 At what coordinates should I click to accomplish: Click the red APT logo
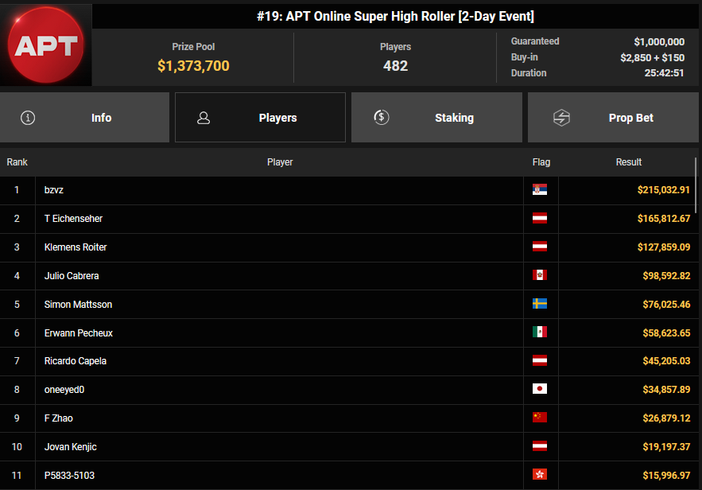coord(46,45)
